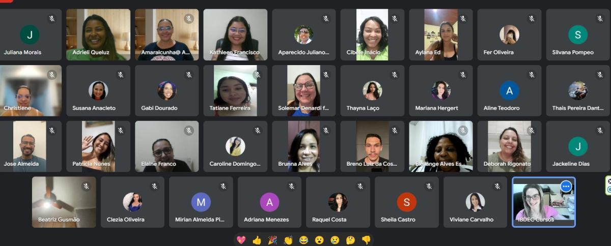This screenshot has width=611, height=246.
Task: Send the thumbs up reaction
Action: coord(257,240)
